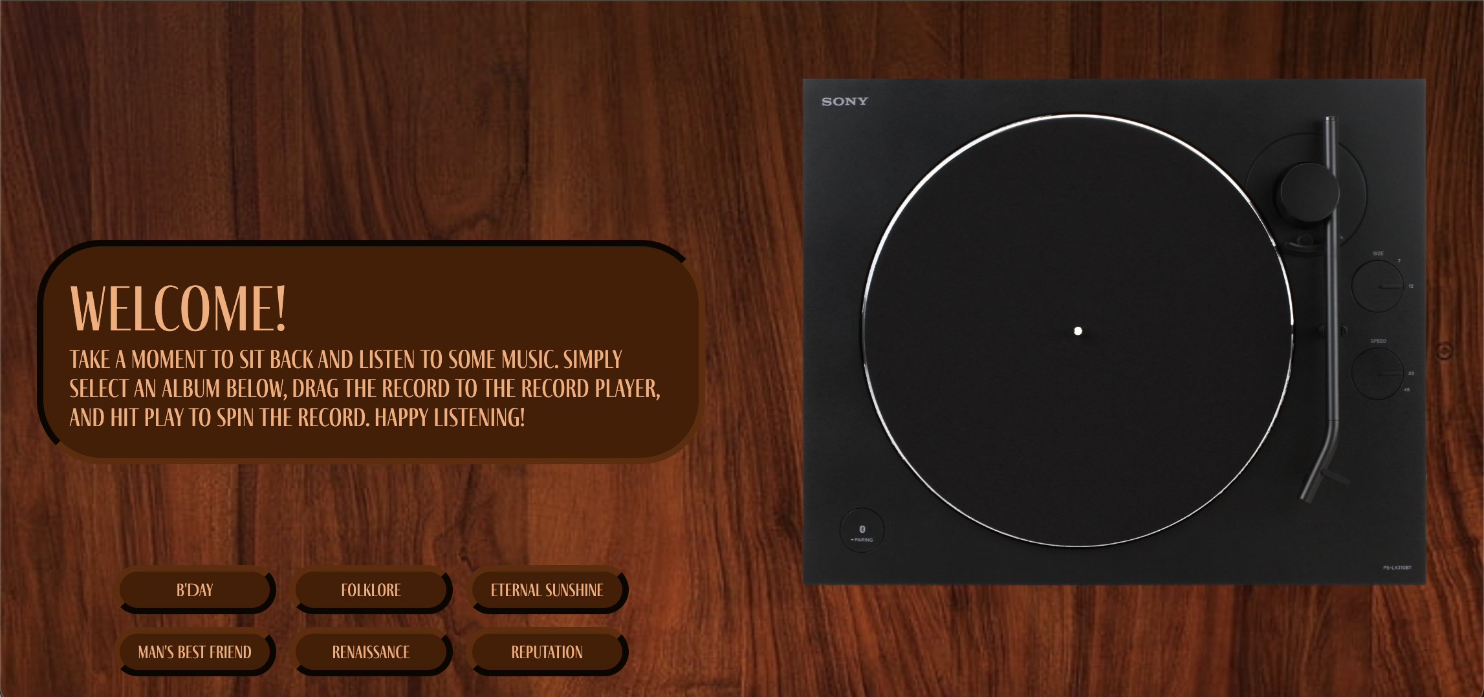Click the tonearm round counterweight

1308,192
